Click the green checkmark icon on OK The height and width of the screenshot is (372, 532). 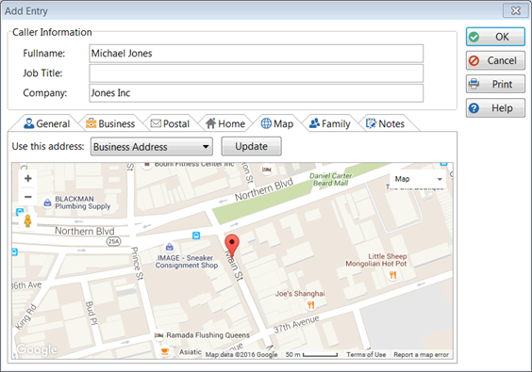click(474, 37)
